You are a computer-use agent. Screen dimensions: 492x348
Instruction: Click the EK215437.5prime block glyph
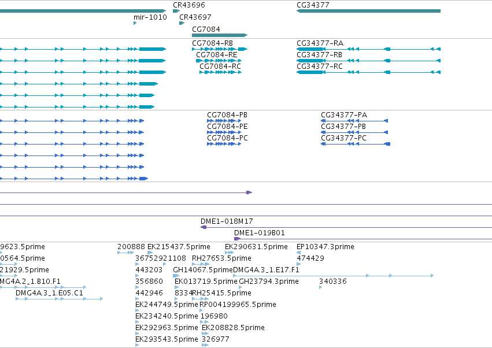[150, 253]
